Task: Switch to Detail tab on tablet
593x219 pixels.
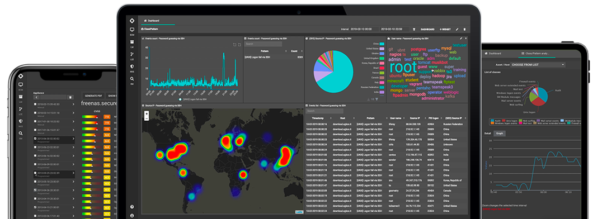Action: (x=488, y=134)
